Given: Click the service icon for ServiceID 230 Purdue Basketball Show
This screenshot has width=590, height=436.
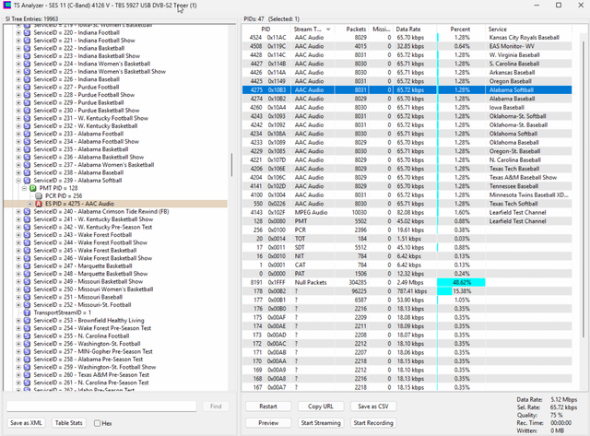Looking at the screenshot, I should [27, 111].
